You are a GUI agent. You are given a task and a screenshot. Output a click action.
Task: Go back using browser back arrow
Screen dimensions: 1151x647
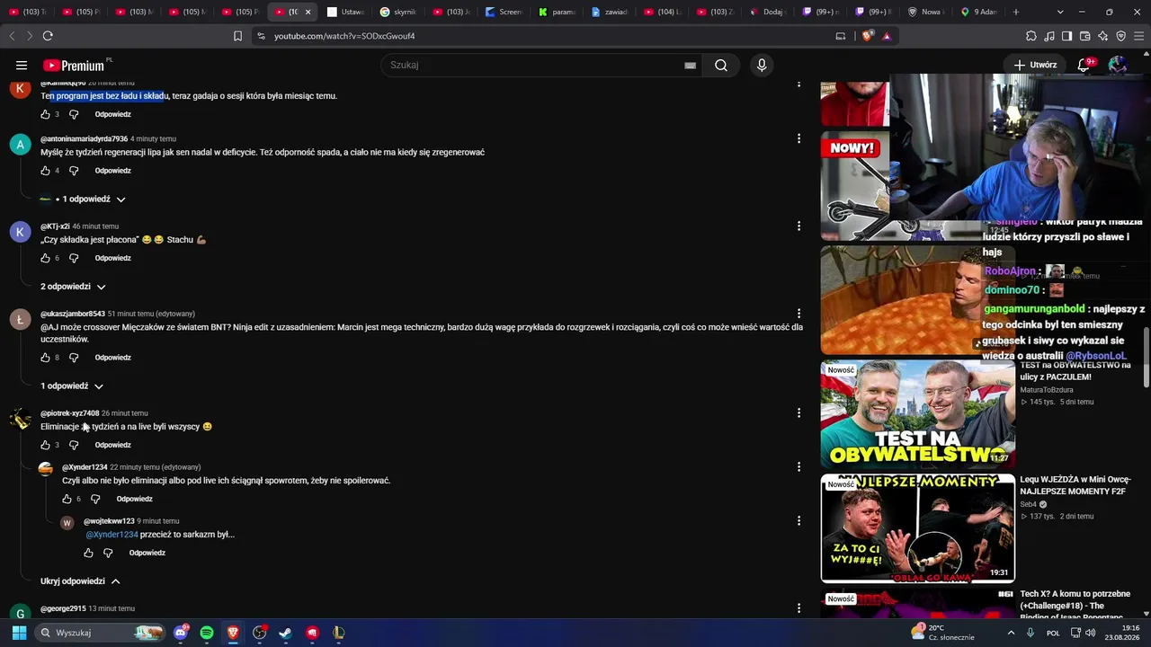(12, 36)
